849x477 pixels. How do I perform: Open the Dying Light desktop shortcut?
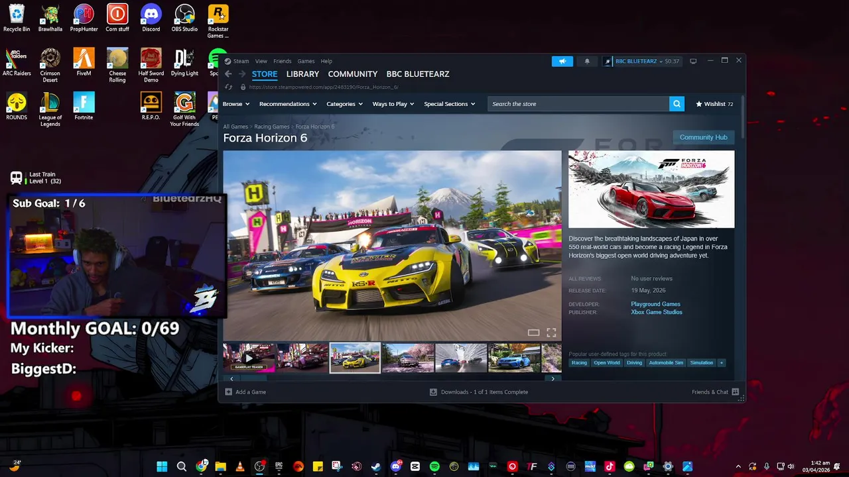tap(184, 62)
